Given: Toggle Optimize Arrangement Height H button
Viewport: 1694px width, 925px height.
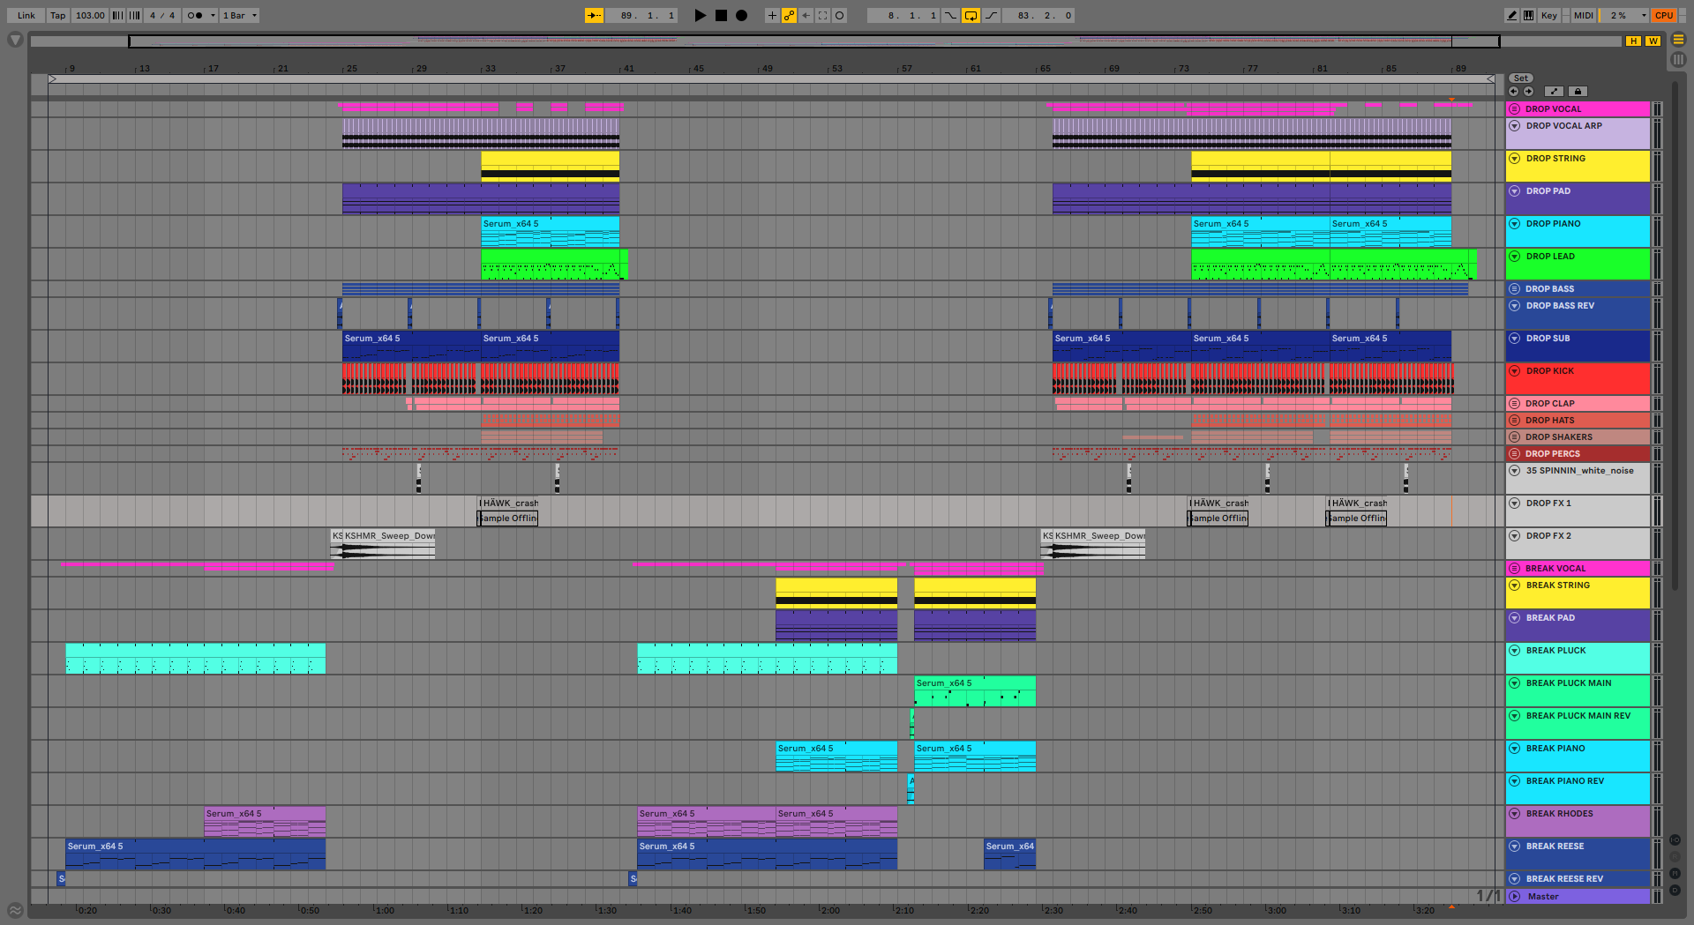Looking at the screenshot, I should 1634,41.
